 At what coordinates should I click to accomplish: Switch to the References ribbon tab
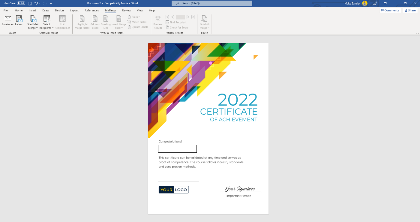pos(91,10)
